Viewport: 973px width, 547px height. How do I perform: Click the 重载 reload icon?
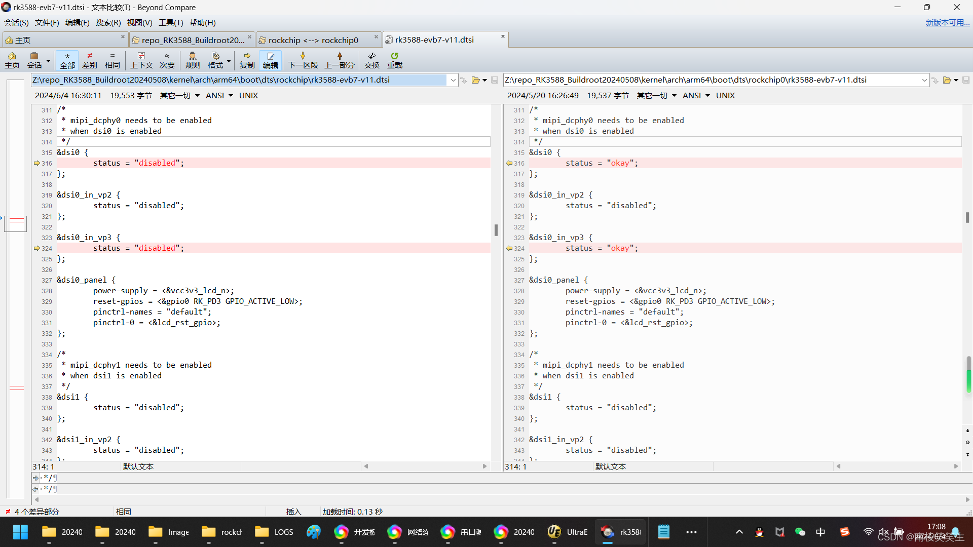click(394, 60)
